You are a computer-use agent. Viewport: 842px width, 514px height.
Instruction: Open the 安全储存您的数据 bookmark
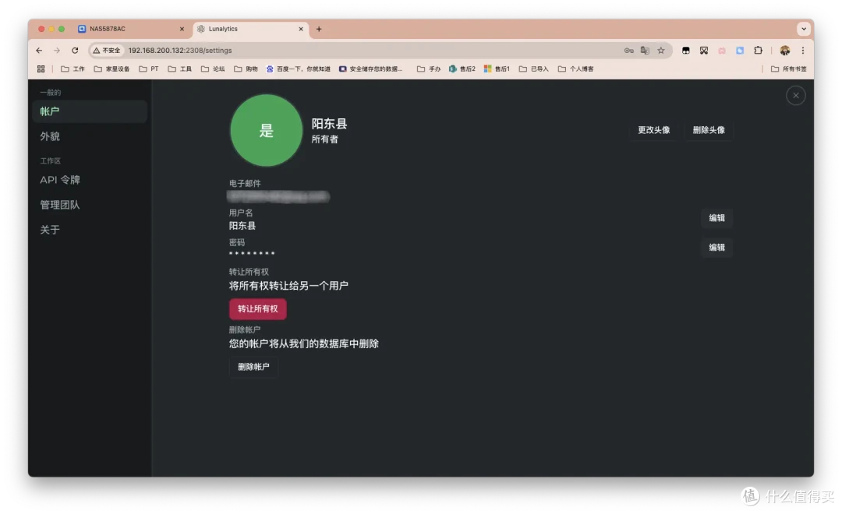click(x=370, y=69)
